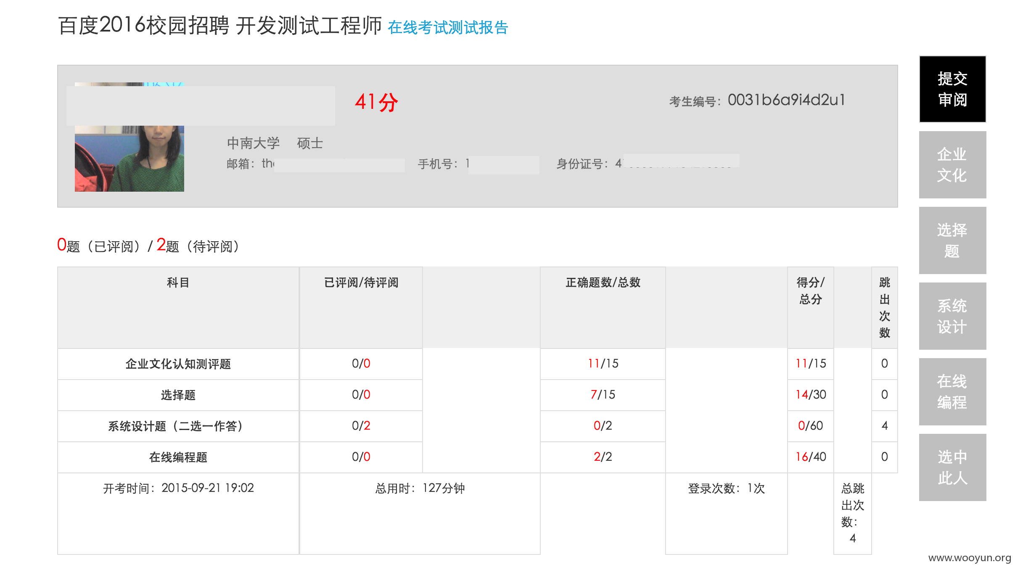Open the 系统设计 section
Viewport: 1015px width, 570px height.
[952, 316]
